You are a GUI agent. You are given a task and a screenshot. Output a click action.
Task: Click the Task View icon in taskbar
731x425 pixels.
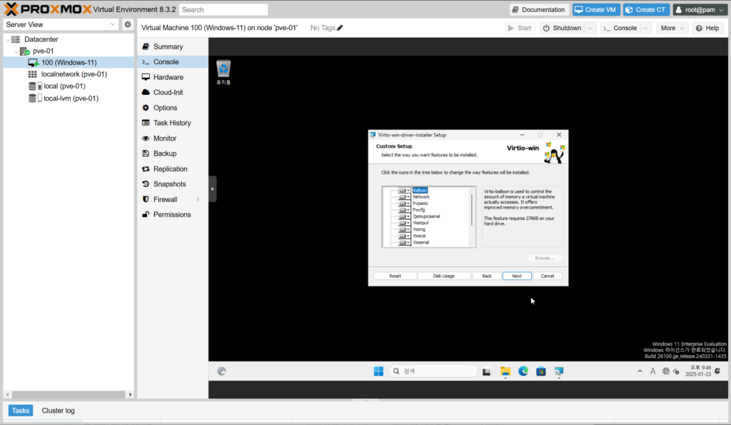tap(486, 371)
